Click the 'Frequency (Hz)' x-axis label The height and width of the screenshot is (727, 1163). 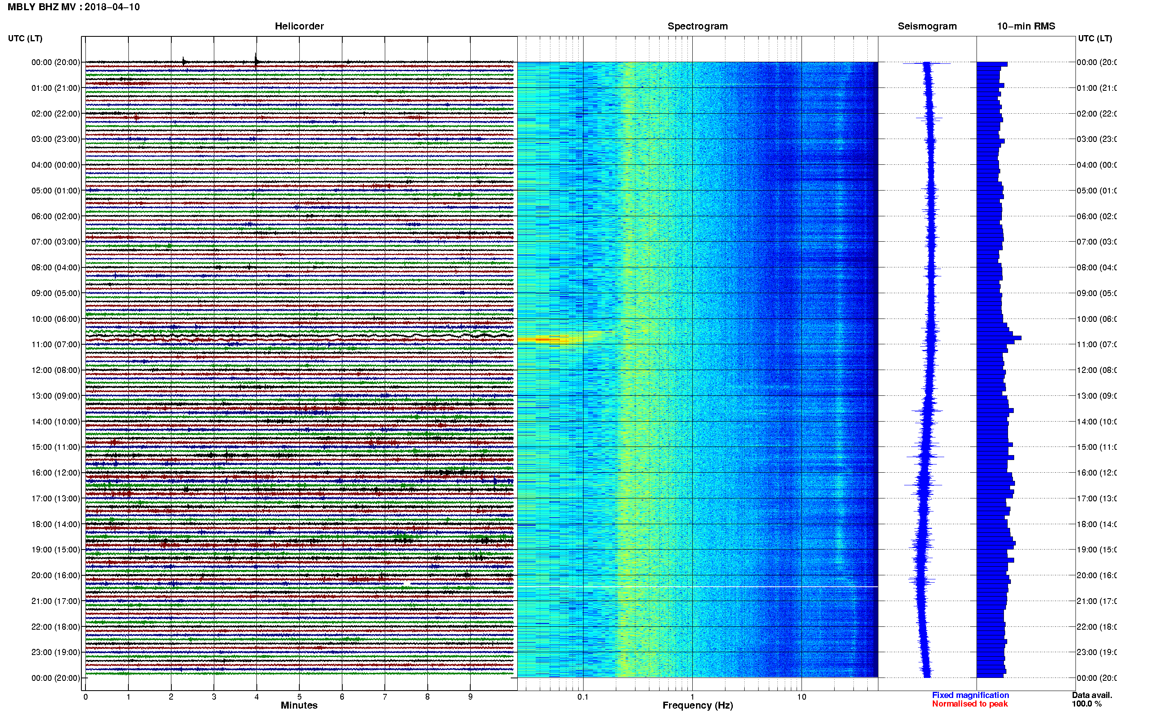(x=698, y=705)
